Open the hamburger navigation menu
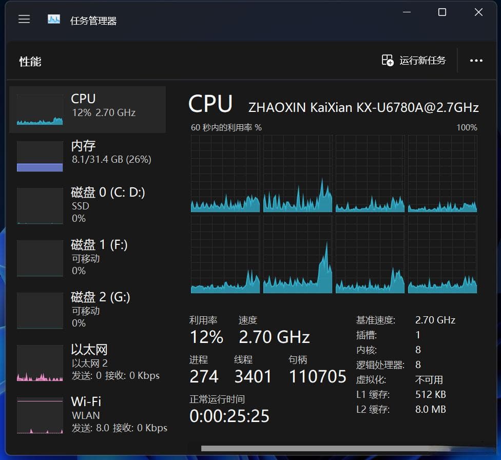This screenshot has height=460, width=501. [x=24, y=19]
